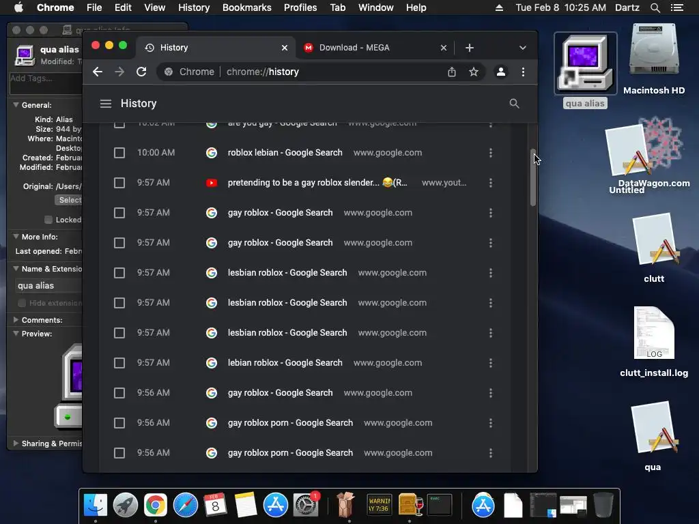This screenshot has width=699, height=524.
Task: Click the forward navigation arrow in Chrome
Action: point(119,72)
